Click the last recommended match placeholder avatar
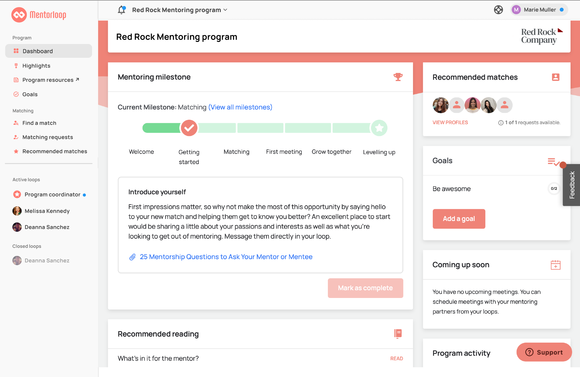This screenshot has width=580, height=377. [x=505, y=105]
